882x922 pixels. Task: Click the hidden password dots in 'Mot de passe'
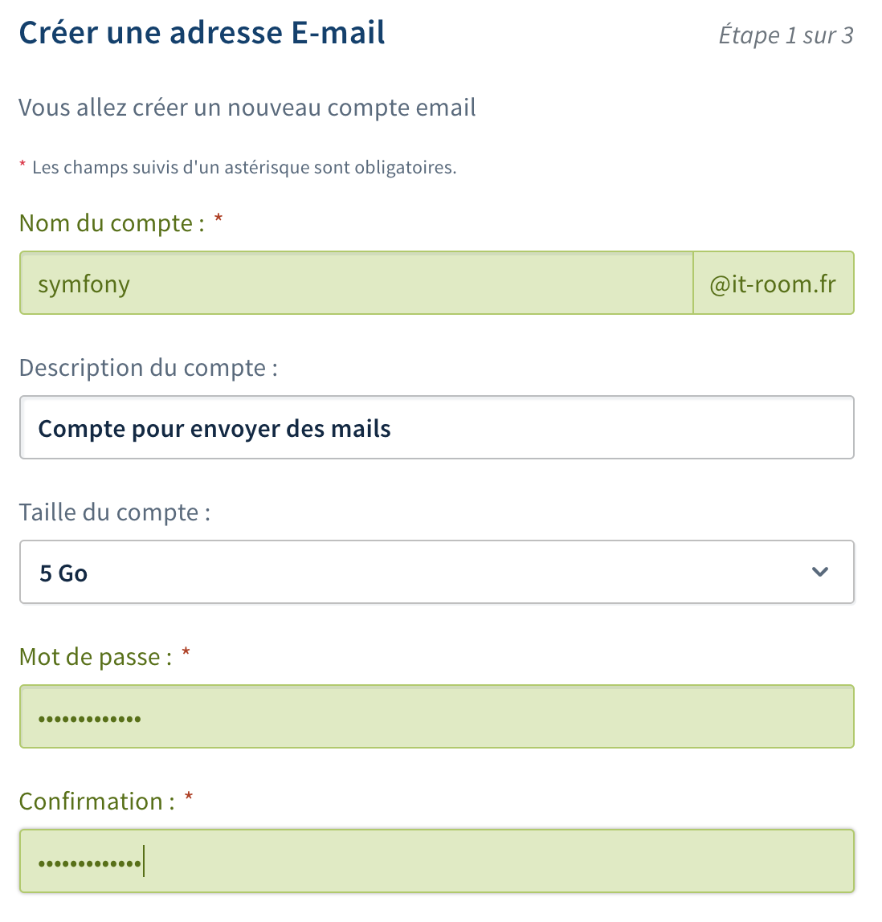[89, 716]
